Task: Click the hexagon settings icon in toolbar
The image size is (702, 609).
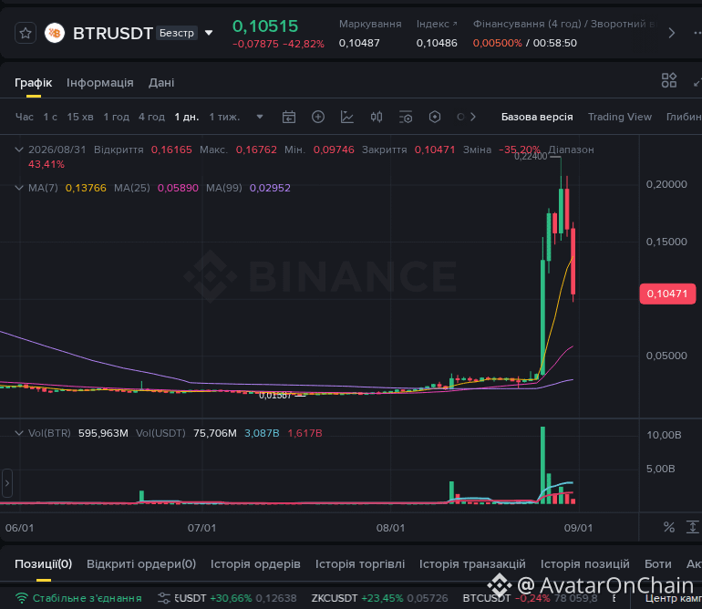Action: 435,117
